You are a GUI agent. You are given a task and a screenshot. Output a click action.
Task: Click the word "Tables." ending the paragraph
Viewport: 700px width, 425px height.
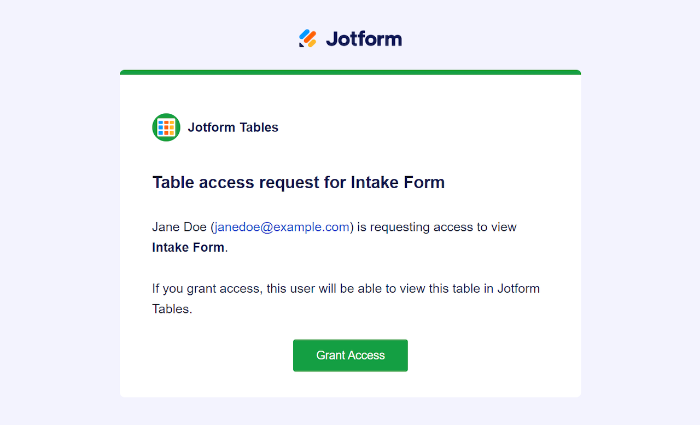tap(172, 308)
